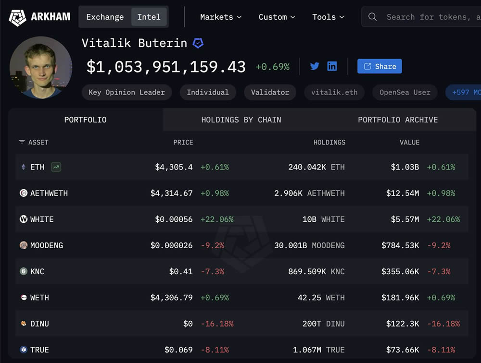The height and width of the screenshot is (363, 481).
Task: Sort the table by Asset column
Action: click(34, 142)
